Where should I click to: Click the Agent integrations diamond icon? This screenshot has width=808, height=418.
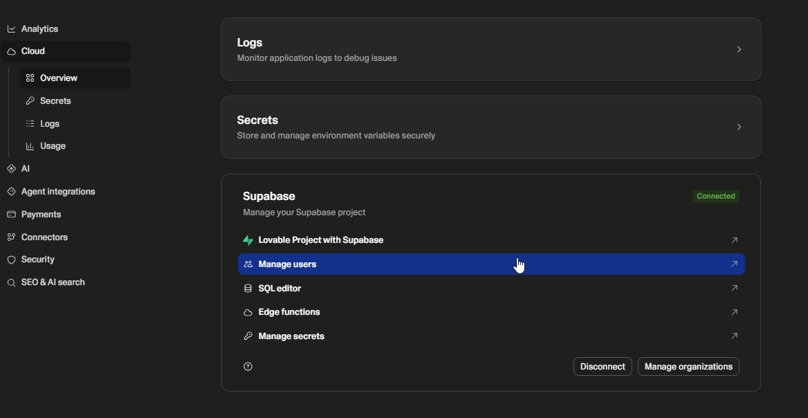(11, 191)
